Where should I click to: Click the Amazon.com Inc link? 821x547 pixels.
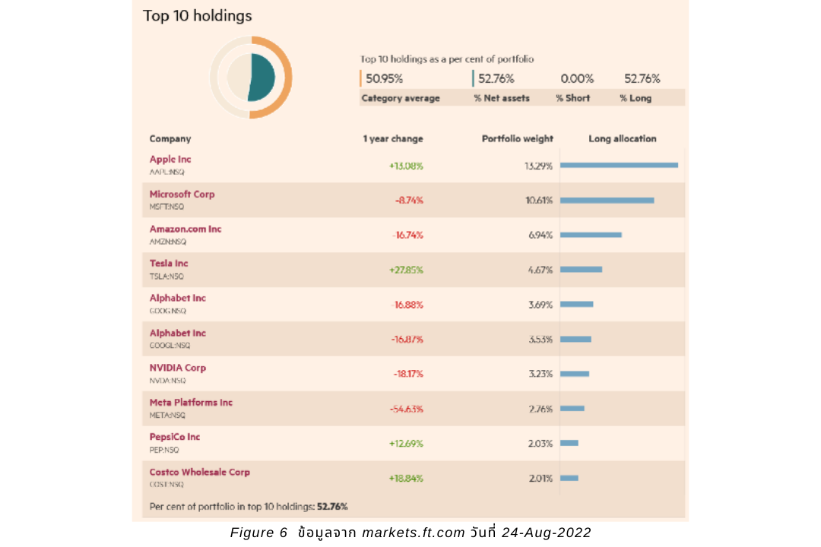click(x=185, y=229)
